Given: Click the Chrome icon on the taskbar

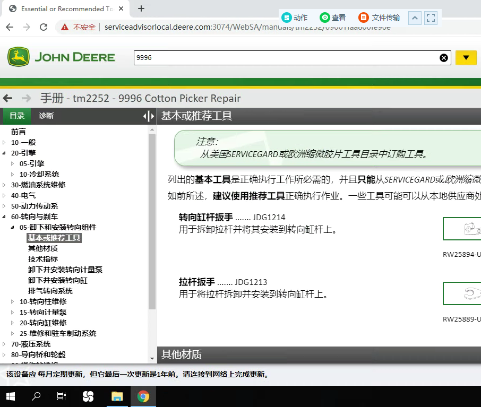Looking at the screenshot, I should [x=143, y=396].
